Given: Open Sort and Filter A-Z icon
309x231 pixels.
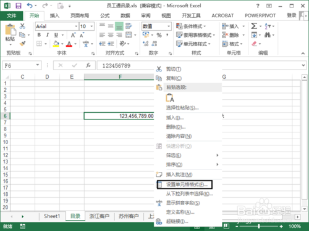Looking at the screenshot, I should pyautogui.click(x=268, y=26).
